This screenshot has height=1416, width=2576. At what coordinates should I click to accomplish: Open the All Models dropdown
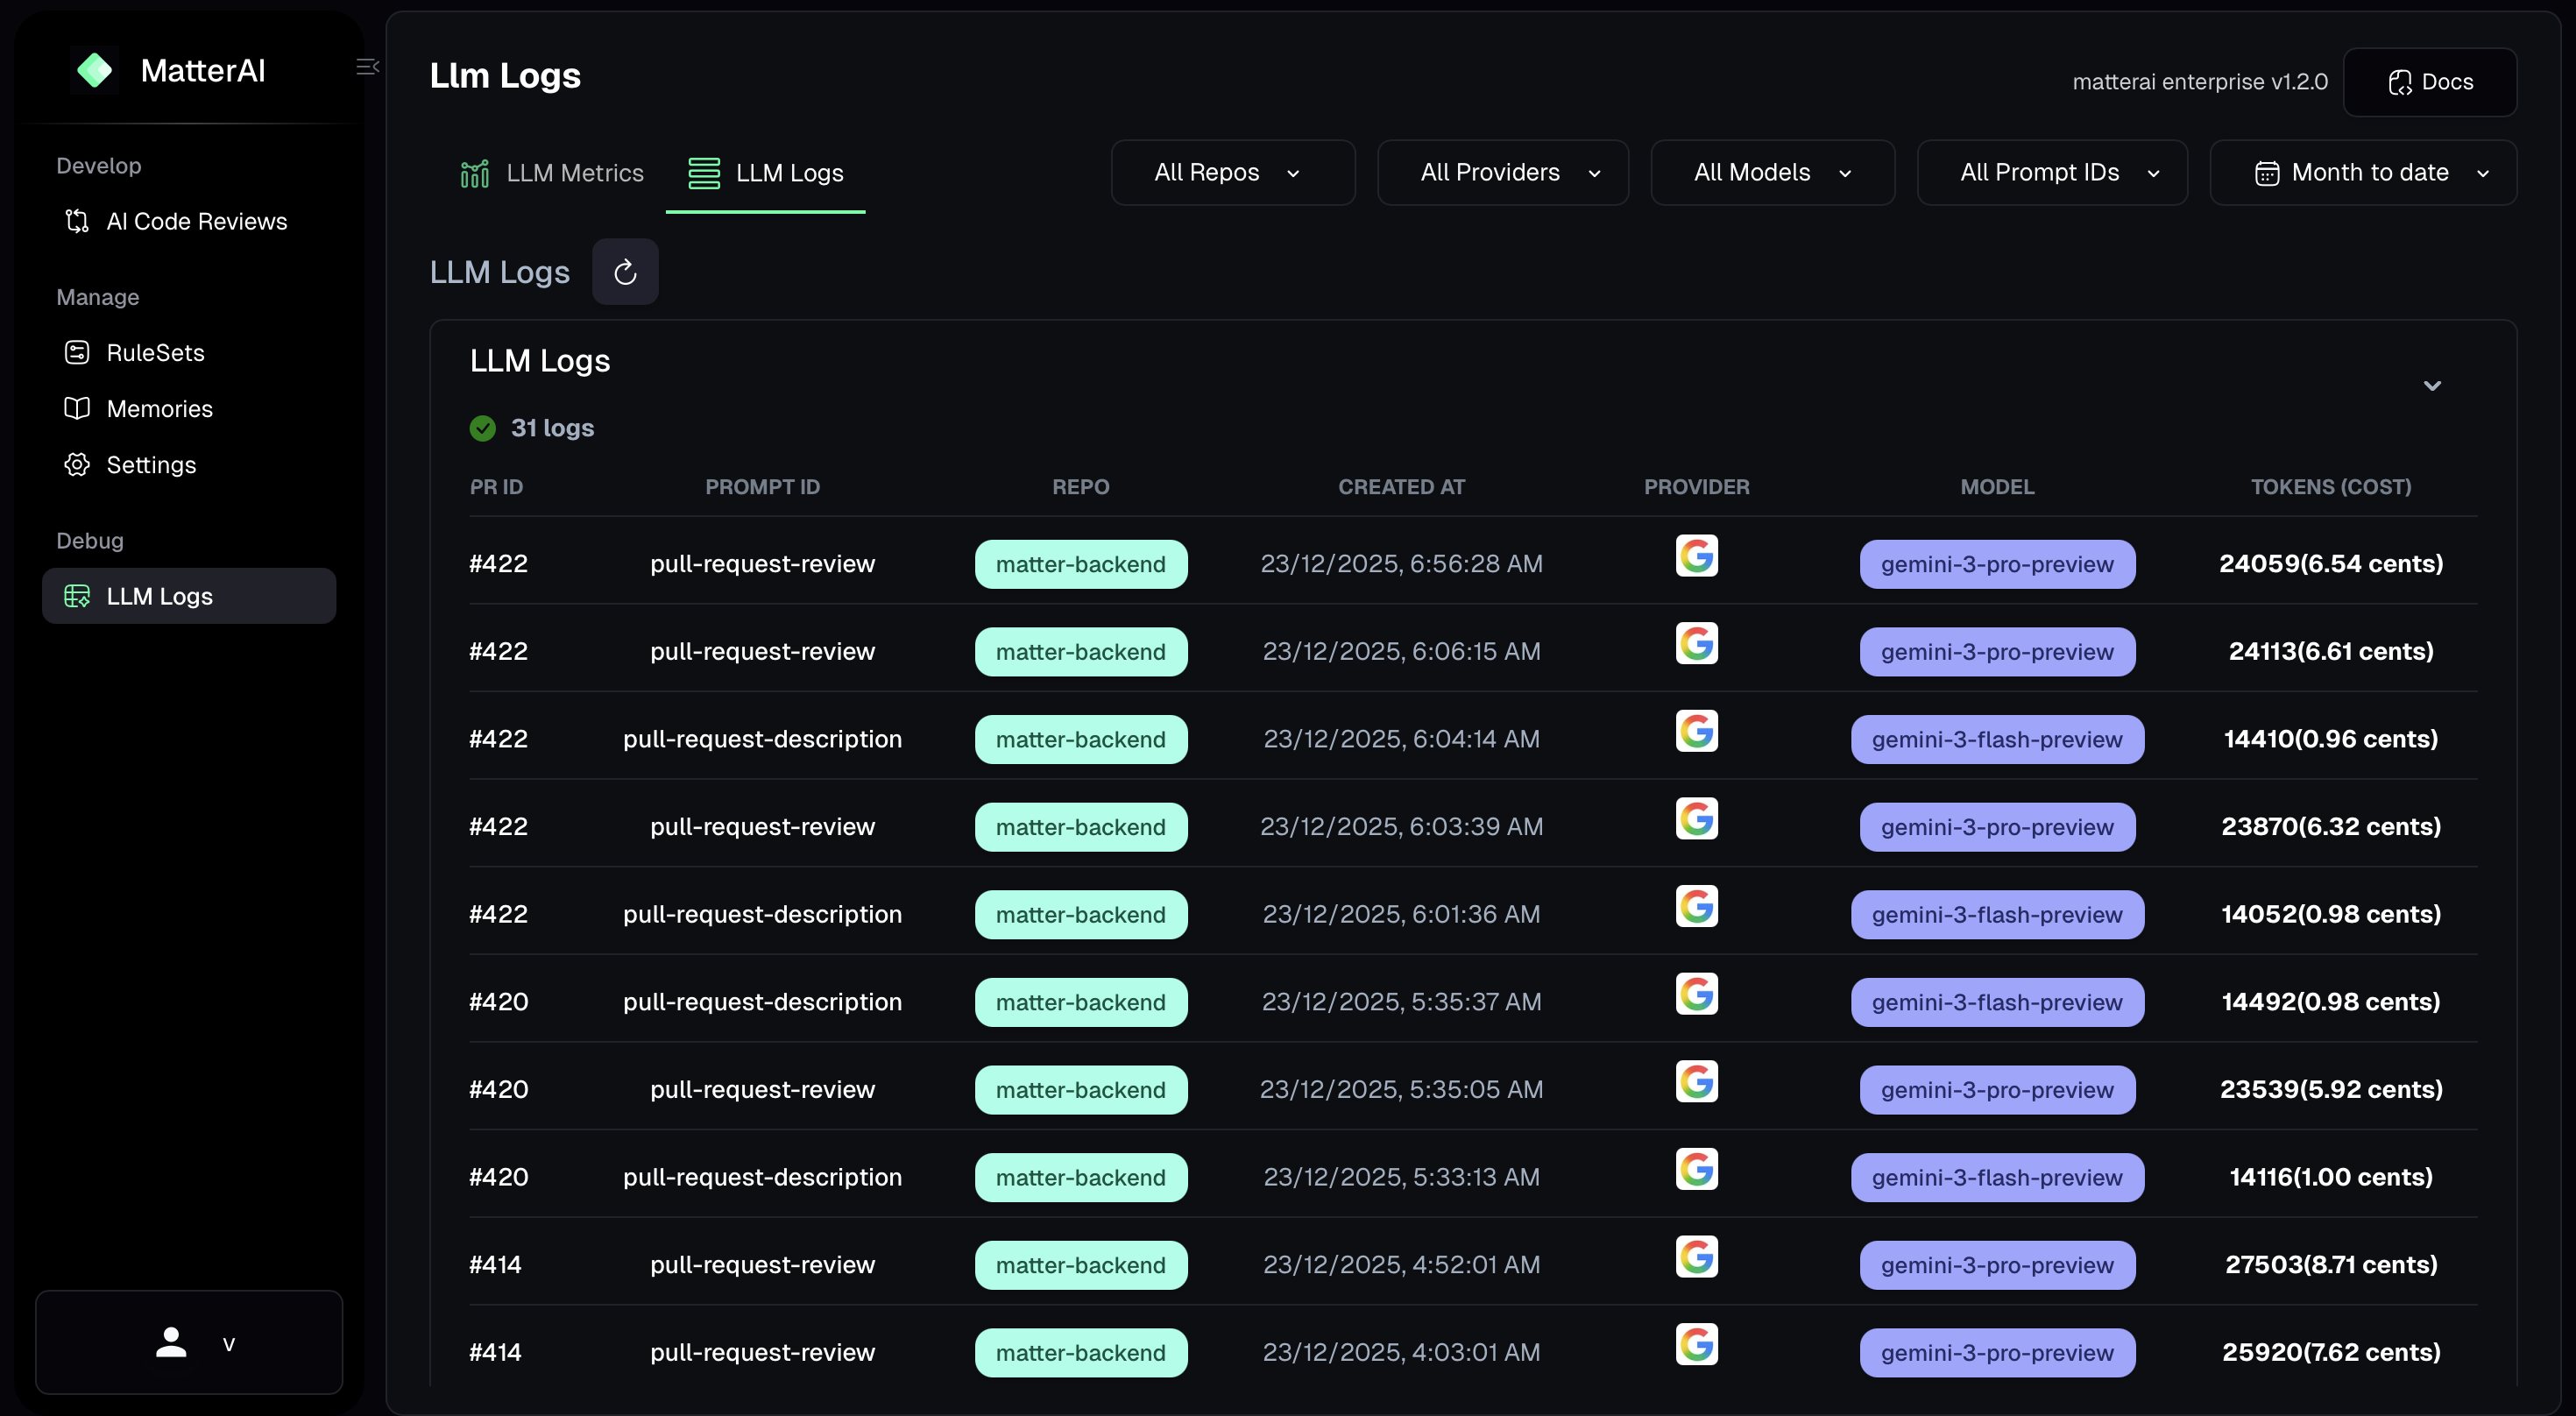[1772, 172]
